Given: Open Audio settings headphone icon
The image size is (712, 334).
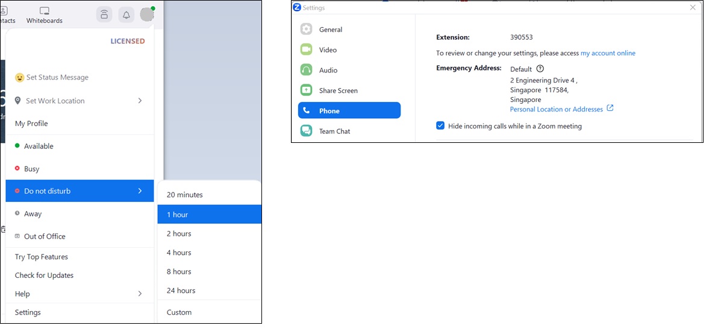Looking at the screenshot, I should 307,70.
